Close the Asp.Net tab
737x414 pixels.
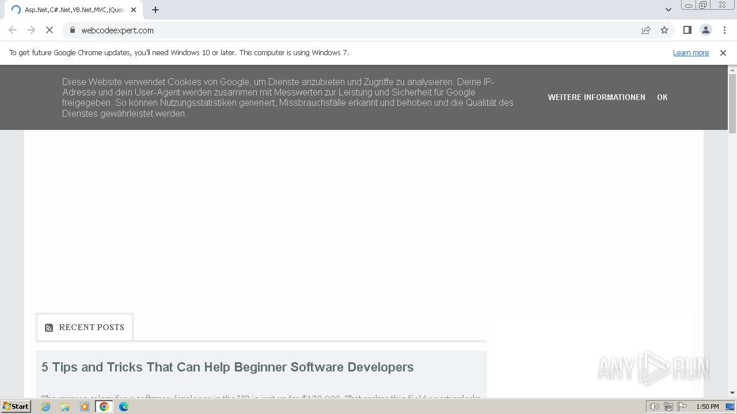[134, 10]
